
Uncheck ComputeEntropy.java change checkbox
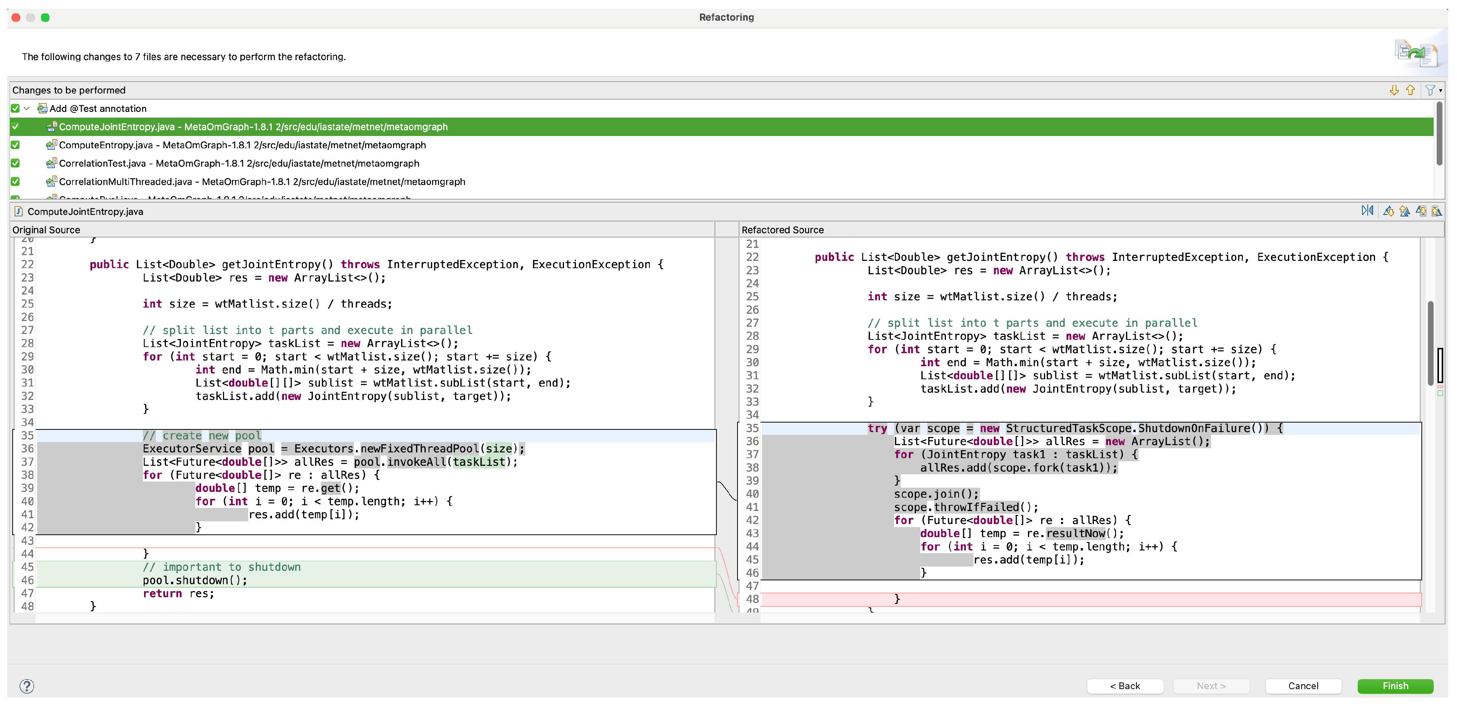(x=15, y=145)
